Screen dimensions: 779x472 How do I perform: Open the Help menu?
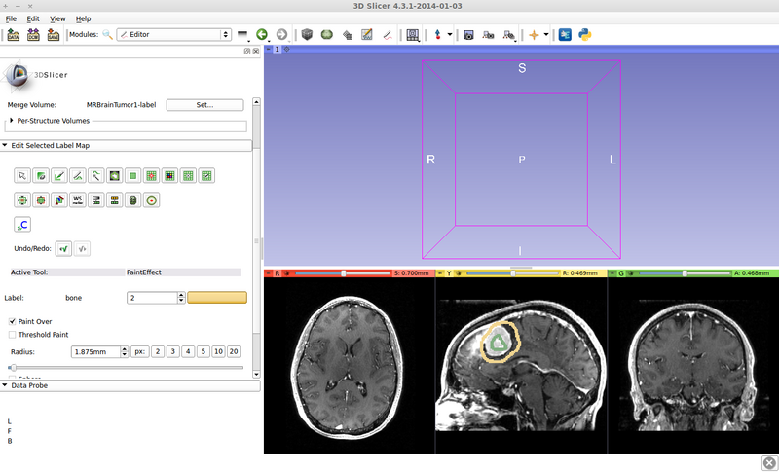pyautogui.click(x=83, y=18)
